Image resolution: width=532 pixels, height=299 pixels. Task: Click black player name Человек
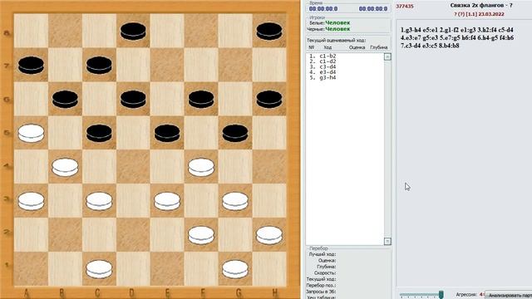point(337,29)
